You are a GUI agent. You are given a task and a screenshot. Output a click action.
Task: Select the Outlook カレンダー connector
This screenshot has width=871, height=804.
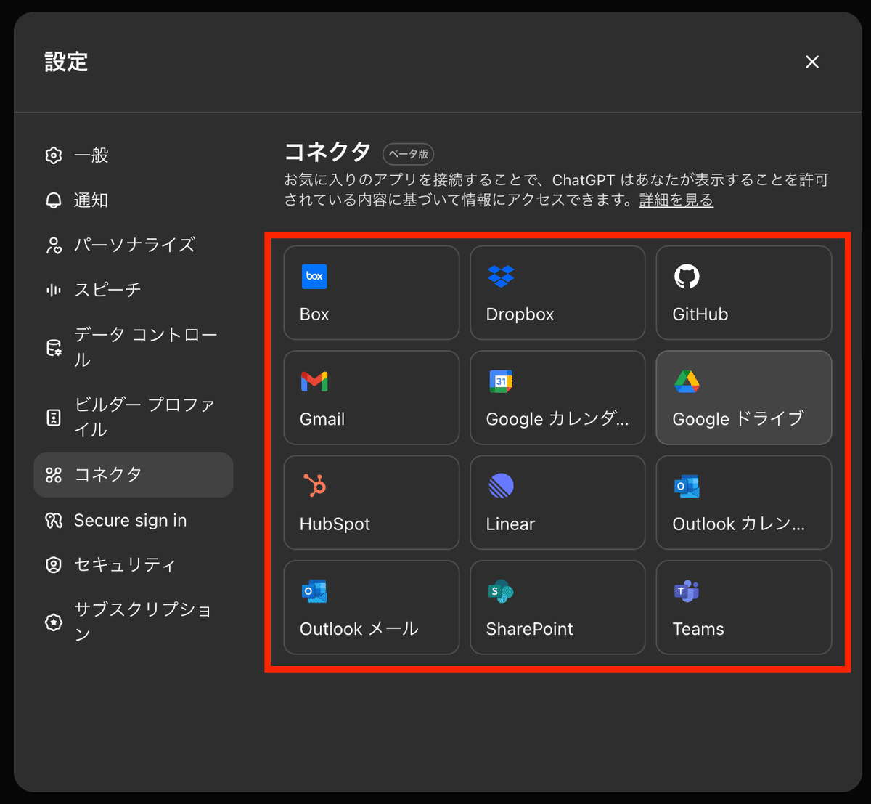(743, 503)
